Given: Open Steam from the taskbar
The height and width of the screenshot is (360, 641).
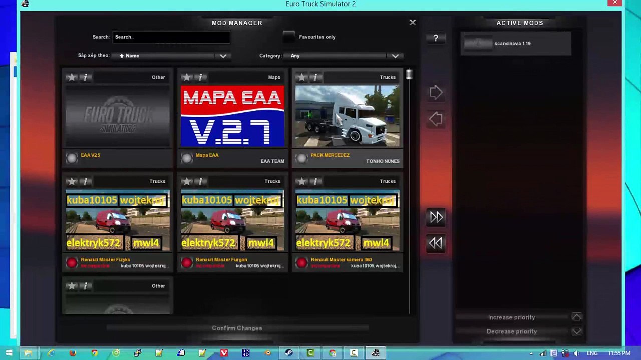Looking at the screenshot, I should click(288, 353).
